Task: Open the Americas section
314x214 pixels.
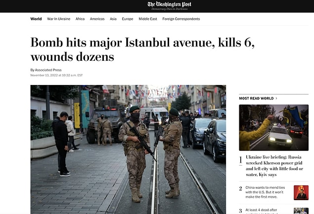Action: click(x=97, y=19)
